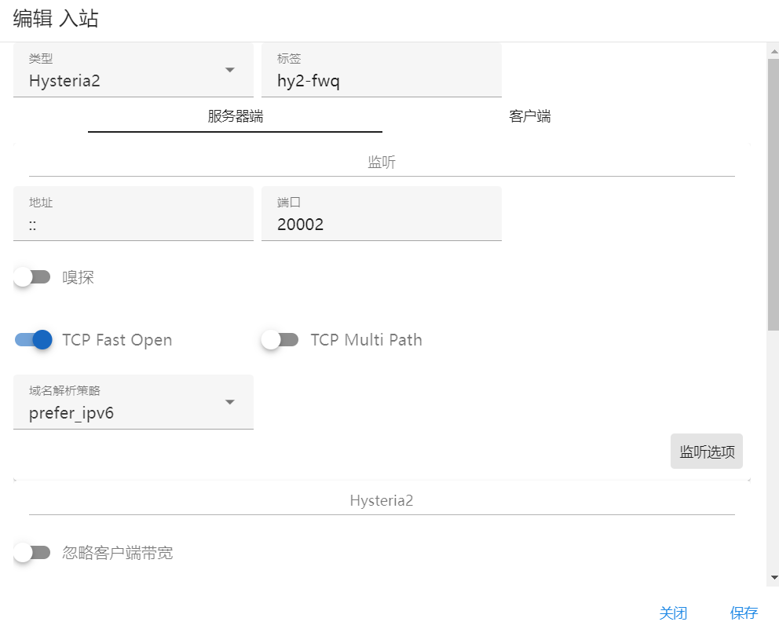Click the 保存 button
The image size is (779, 629).
click(744, 613)
